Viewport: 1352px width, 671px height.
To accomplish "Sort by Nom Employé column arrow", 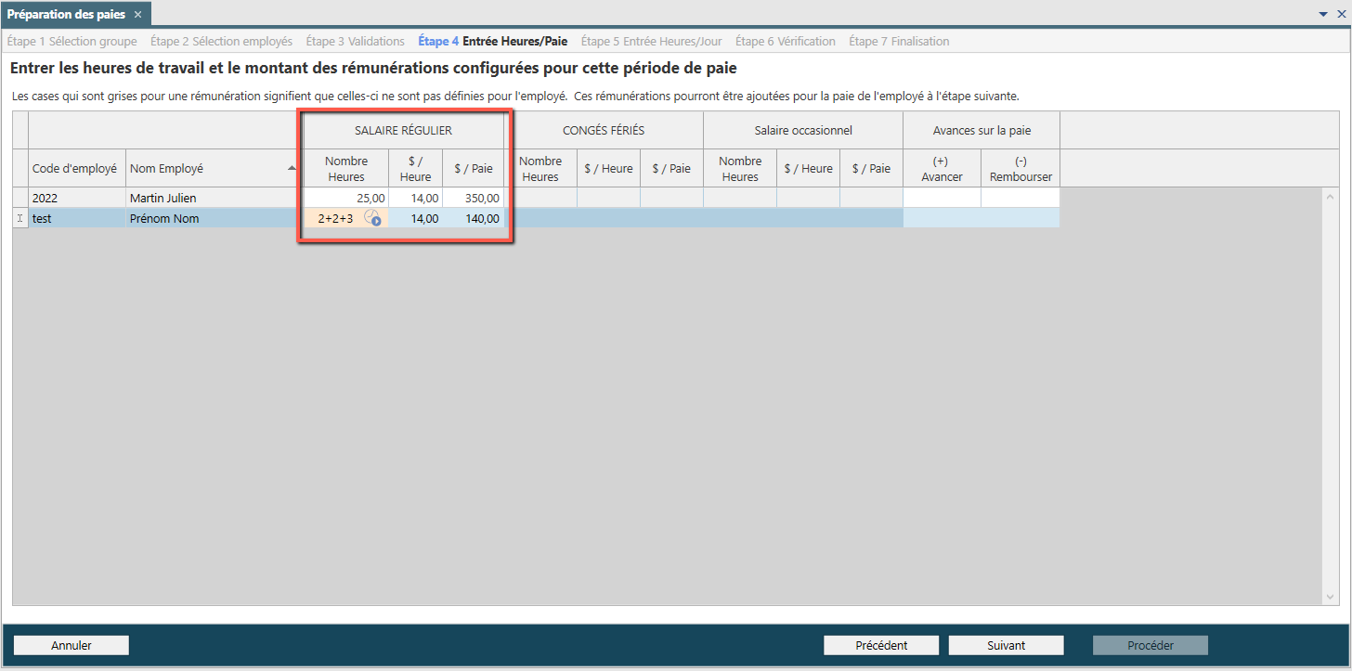I will pos(292,168).
